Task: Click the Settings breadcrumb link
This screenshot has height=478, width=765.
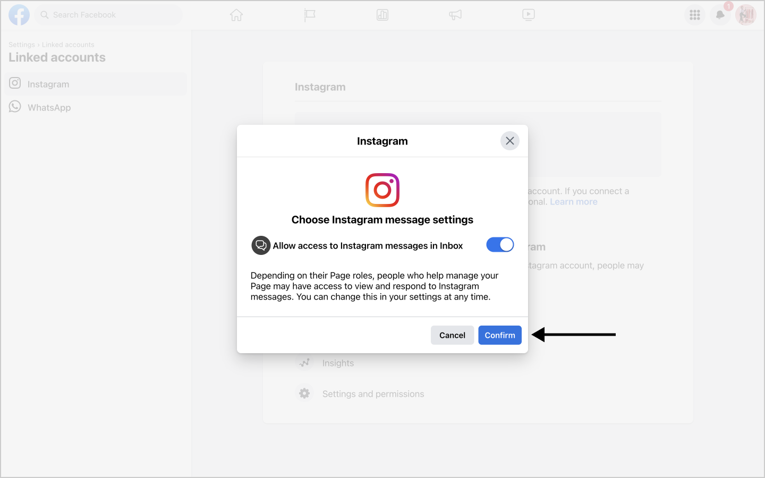Action: 22,45
